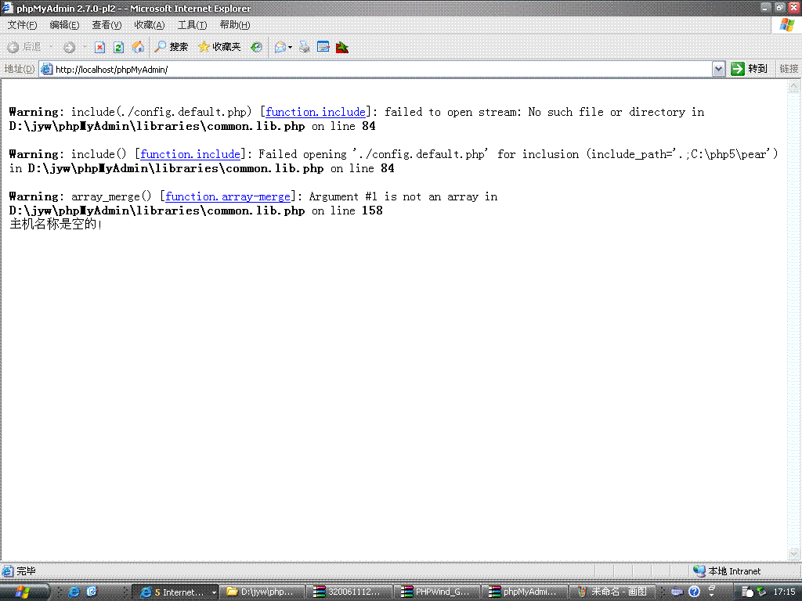Click the address bar URL field

coord(381,69)
